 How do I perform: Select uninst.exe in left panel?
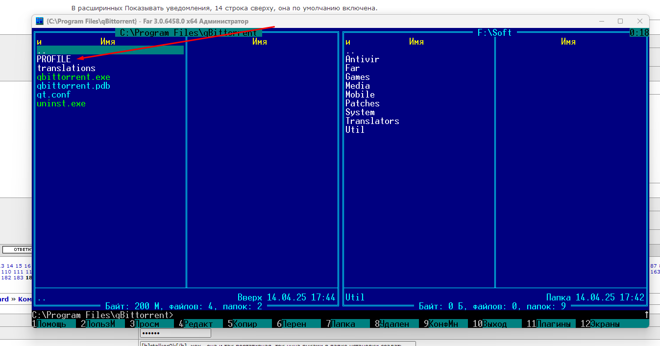coord(61,103)
